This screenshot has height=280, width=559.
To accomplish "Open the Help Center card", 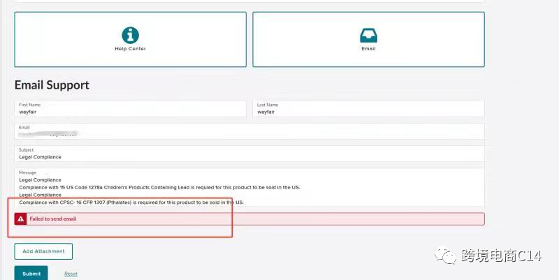I will pos(130,39).
